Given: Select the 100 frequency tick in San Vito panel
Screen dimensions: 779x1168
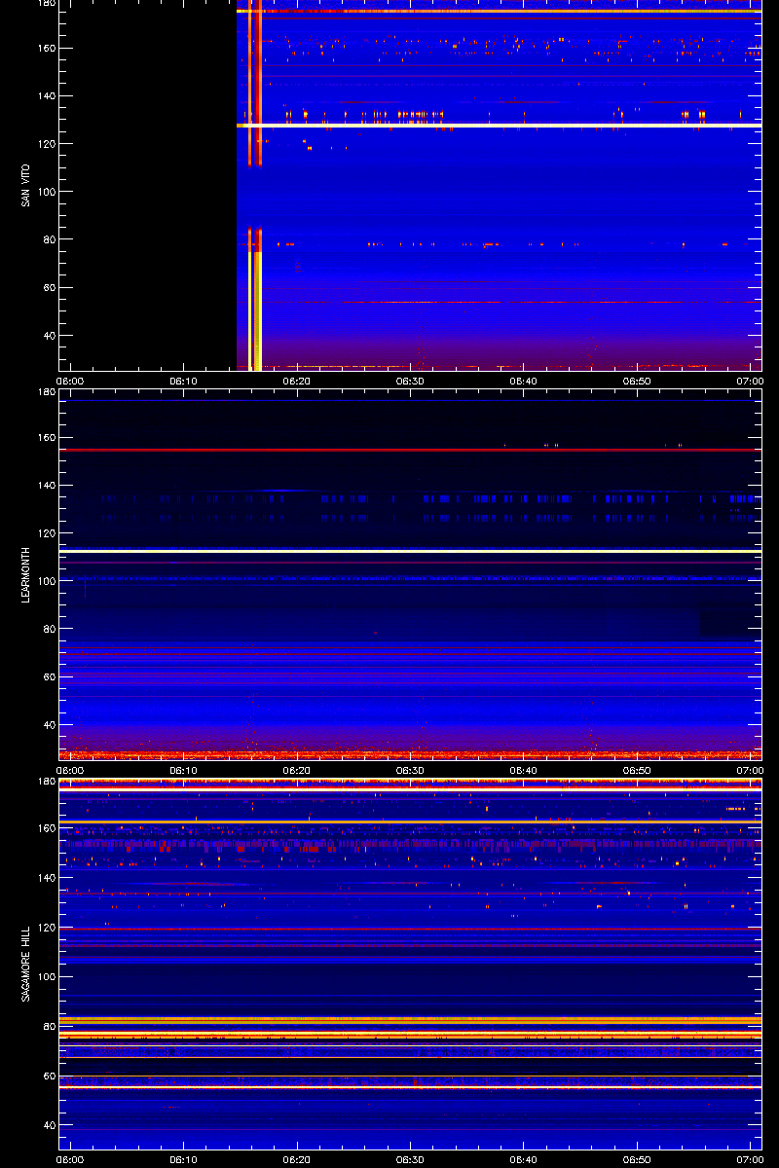Looking at the screenshot, I should 46,192.
